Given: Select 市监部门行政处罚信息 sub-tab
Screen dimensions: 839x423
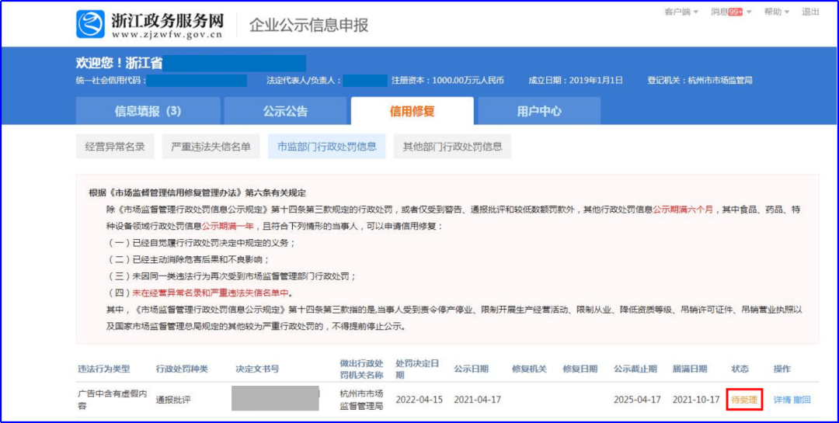Looking at the screenshot, I should 327,146.
